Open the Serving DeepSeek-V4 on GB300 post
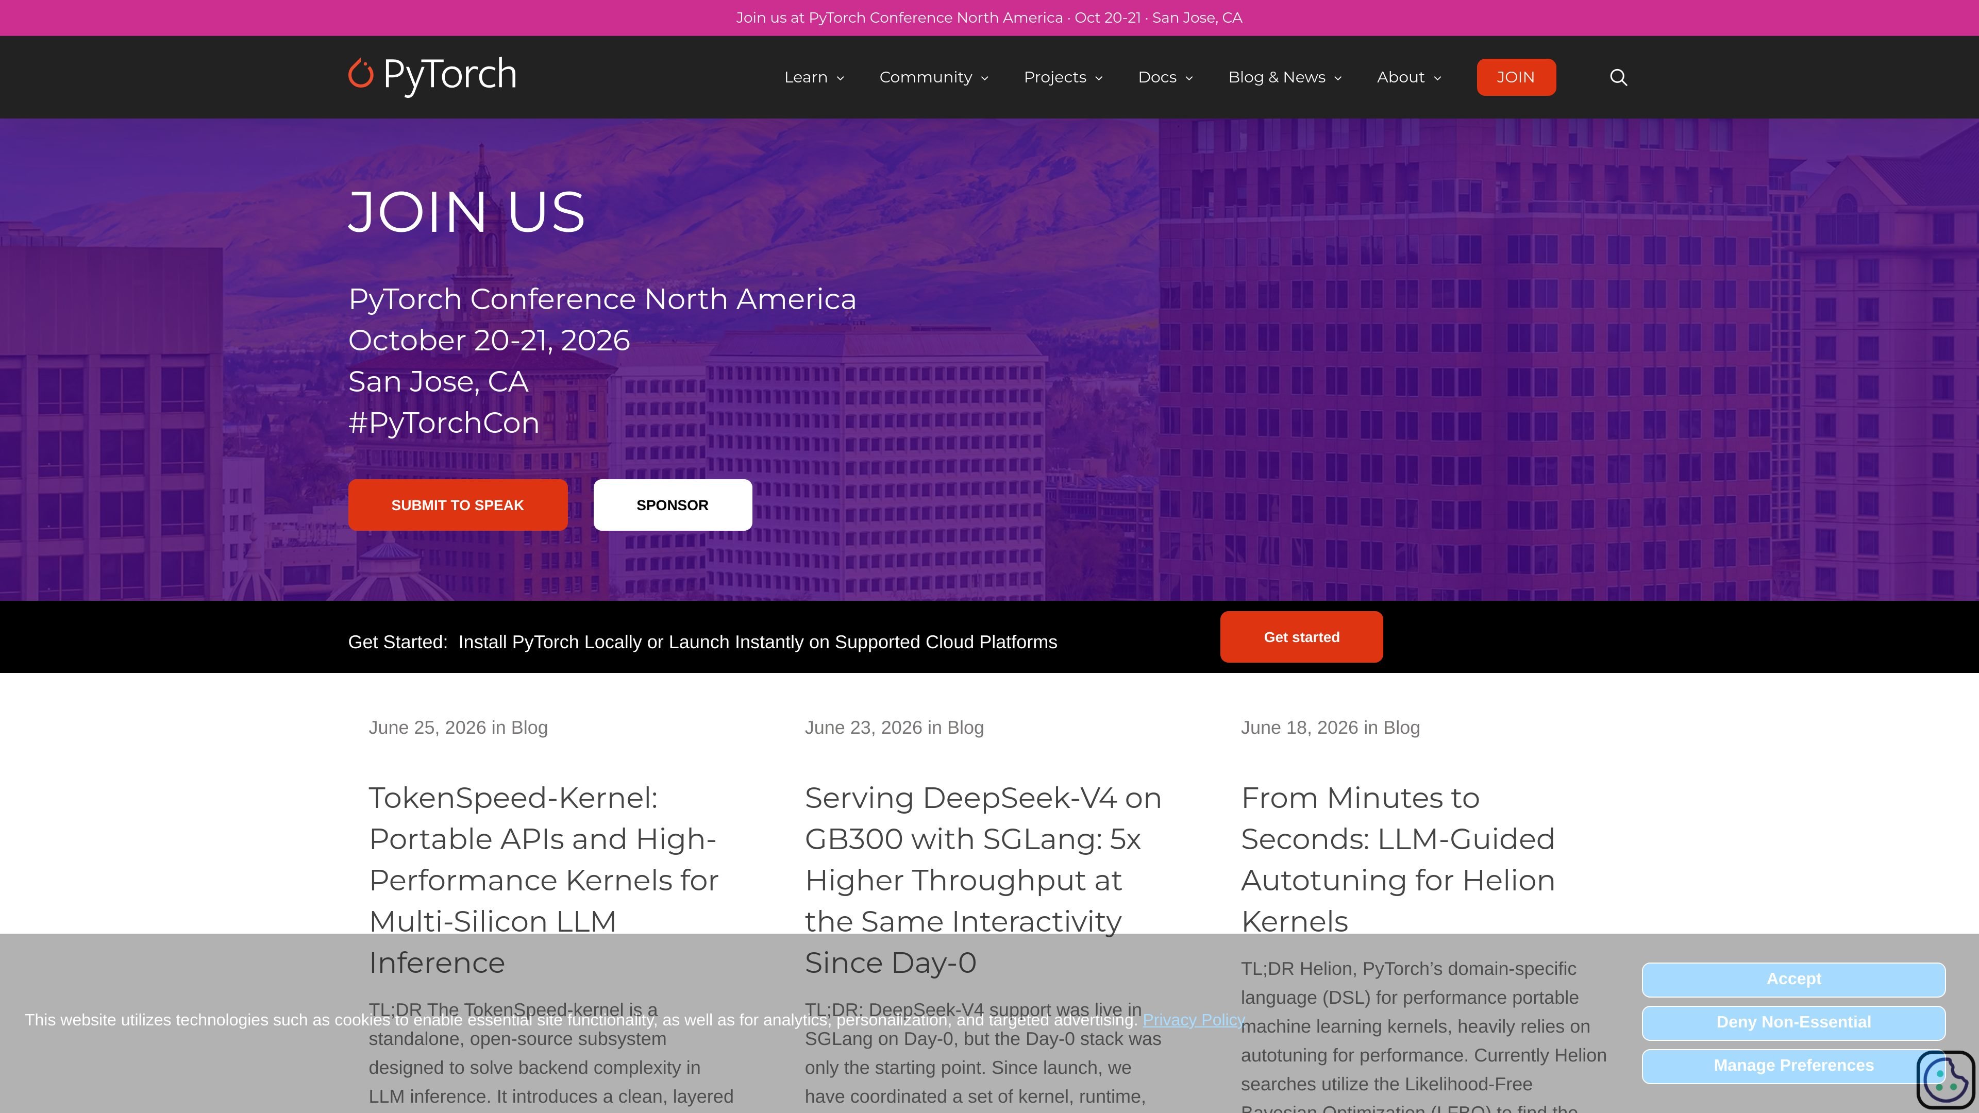The height and width of the screenshot is (1113, 1979). coord(983,880)
